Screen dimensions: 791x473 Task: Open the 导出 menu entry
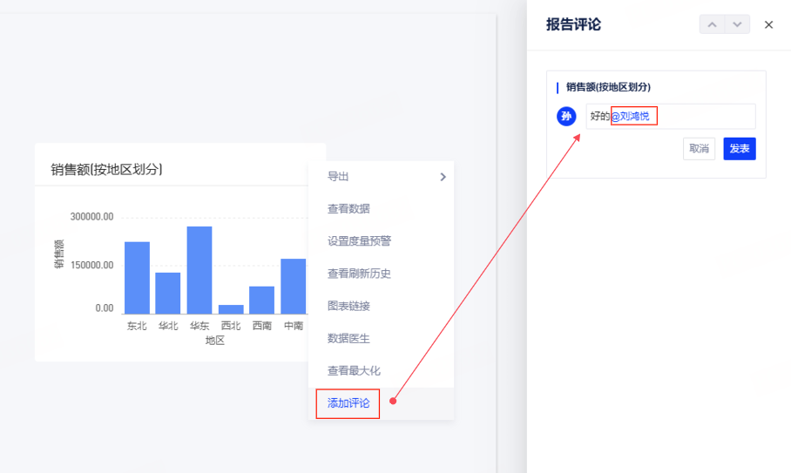[338, 177]
